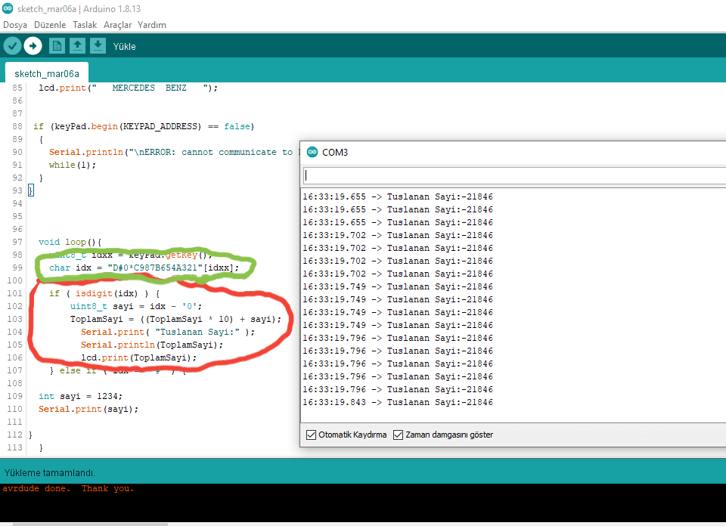Create a new sketch with New icon
This screenshot has height=526, width=726.
(57, 46)
